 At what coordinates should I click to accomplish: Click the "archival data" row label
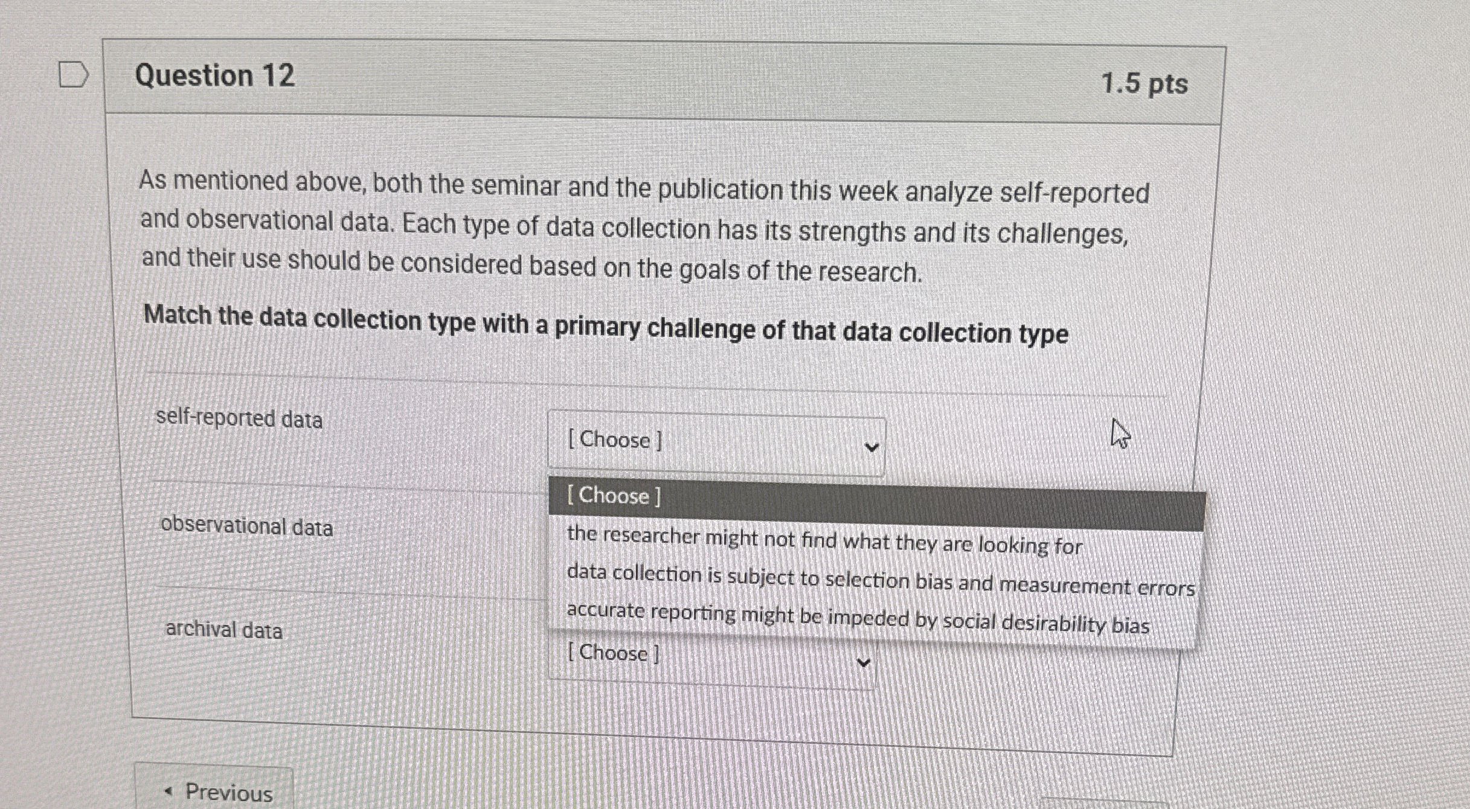click(x=224, y=630)
